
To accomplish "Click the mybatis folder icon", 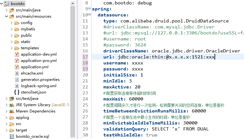I will pyautogui.click(x=17, y=29).
